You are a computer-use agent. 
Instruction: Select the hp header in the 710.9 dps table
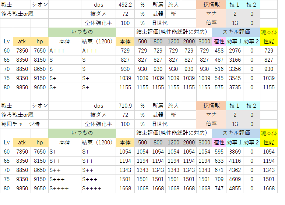point(40,143)
